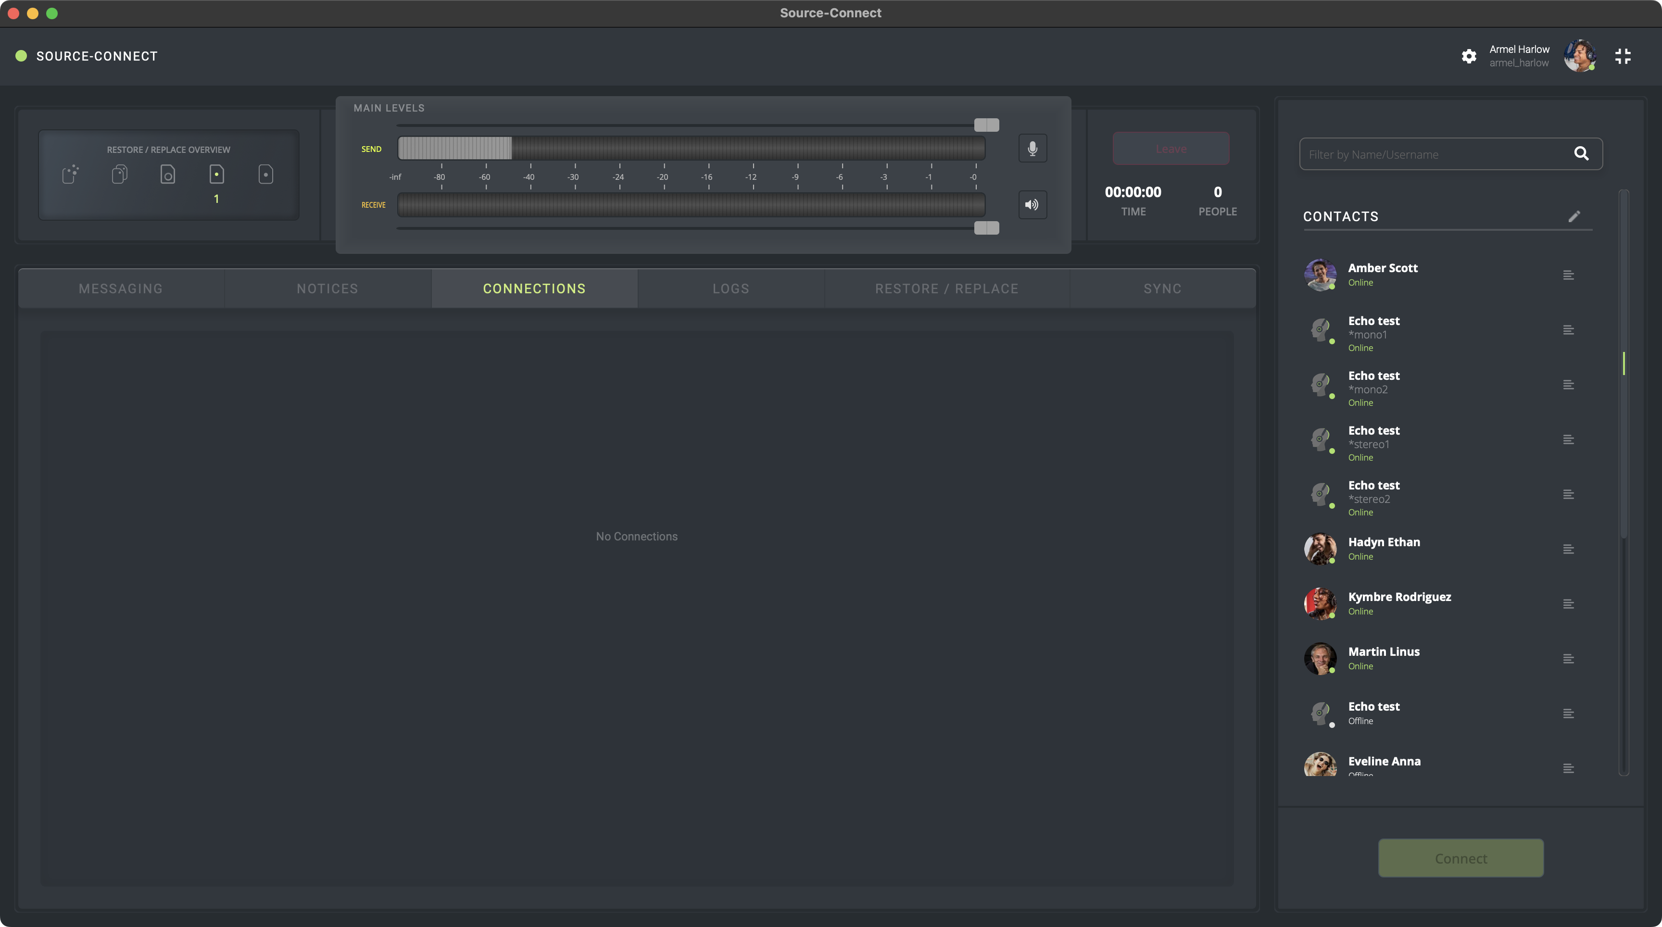Mute the microphone on the send channel
Viewport: 1662px width, 927px height.
tap(1032, 149)
